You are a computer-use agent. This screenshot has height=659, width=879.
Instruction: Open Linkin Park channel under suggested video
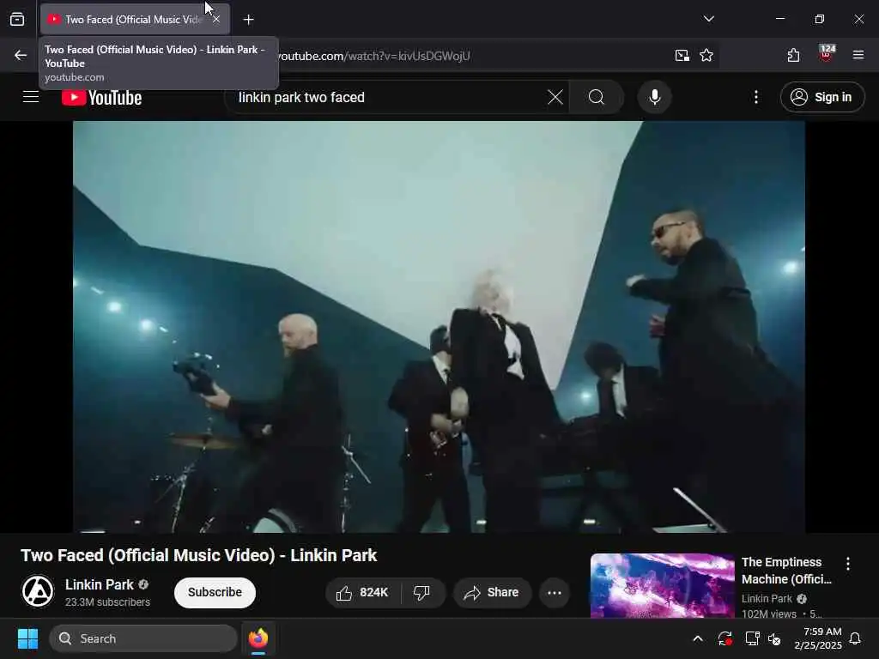[x=767, y=598]
